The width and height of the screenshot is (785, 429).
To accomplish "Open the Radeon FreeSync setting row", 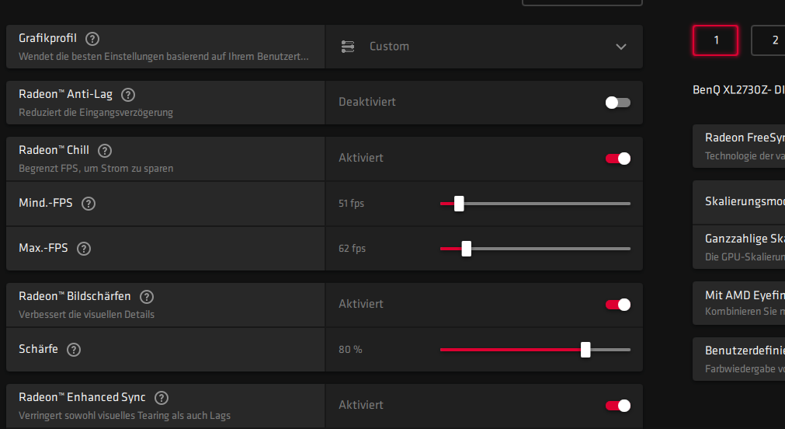I will tap(742, 145).
